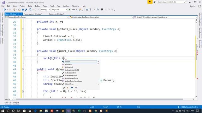This screenshot has width=202, height=113.
Task: Undo the last edit
Action: (x=30, y=10)
